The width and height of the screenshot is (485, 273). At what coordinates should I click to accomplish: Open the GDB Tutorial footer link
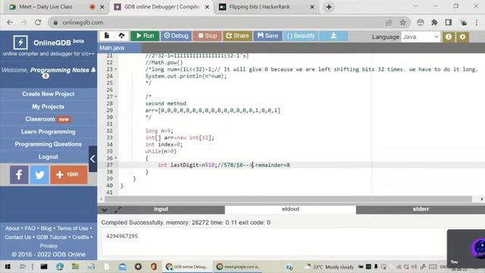(x=52, y=237)
